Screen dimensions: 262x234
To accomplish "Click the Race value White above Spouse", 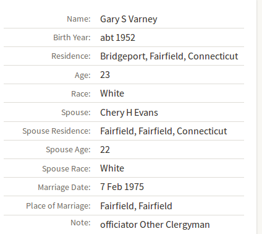I will click(x=112, y=93).
